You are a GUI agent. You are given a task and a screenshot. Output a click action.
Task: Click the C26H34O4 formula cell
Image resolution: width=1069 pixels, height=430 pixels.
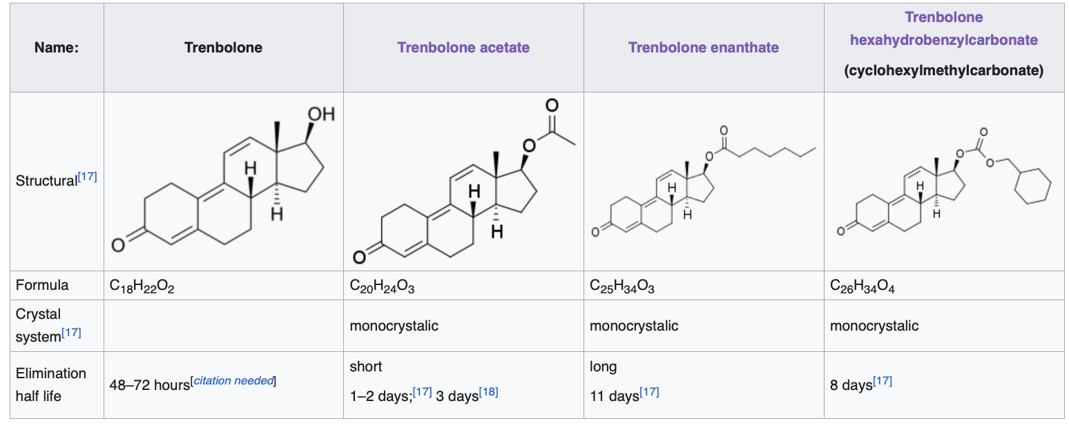[863, 286]
